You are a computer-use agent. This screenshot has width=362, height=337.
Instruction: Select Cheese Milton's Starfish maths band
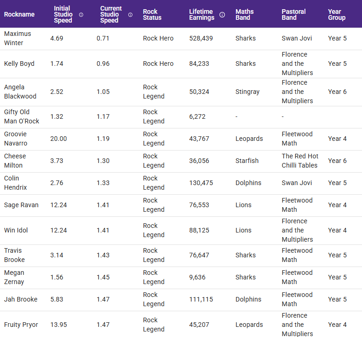[x=247, y=161]
